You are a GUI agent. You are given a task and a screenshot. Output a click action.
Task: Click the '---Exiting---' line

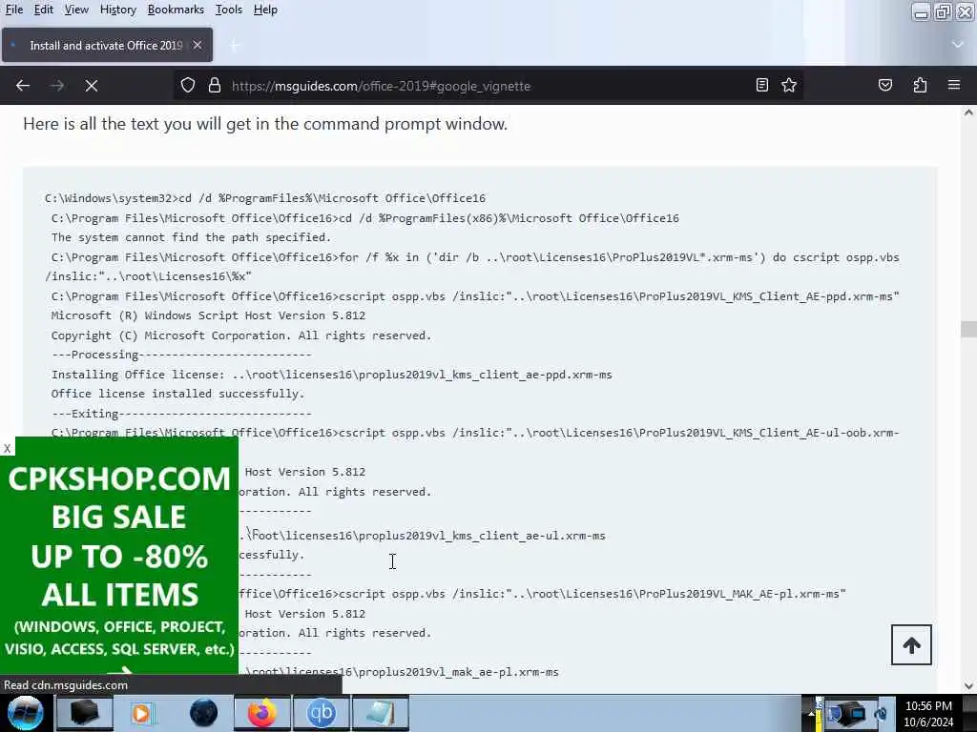click(181, 414)
